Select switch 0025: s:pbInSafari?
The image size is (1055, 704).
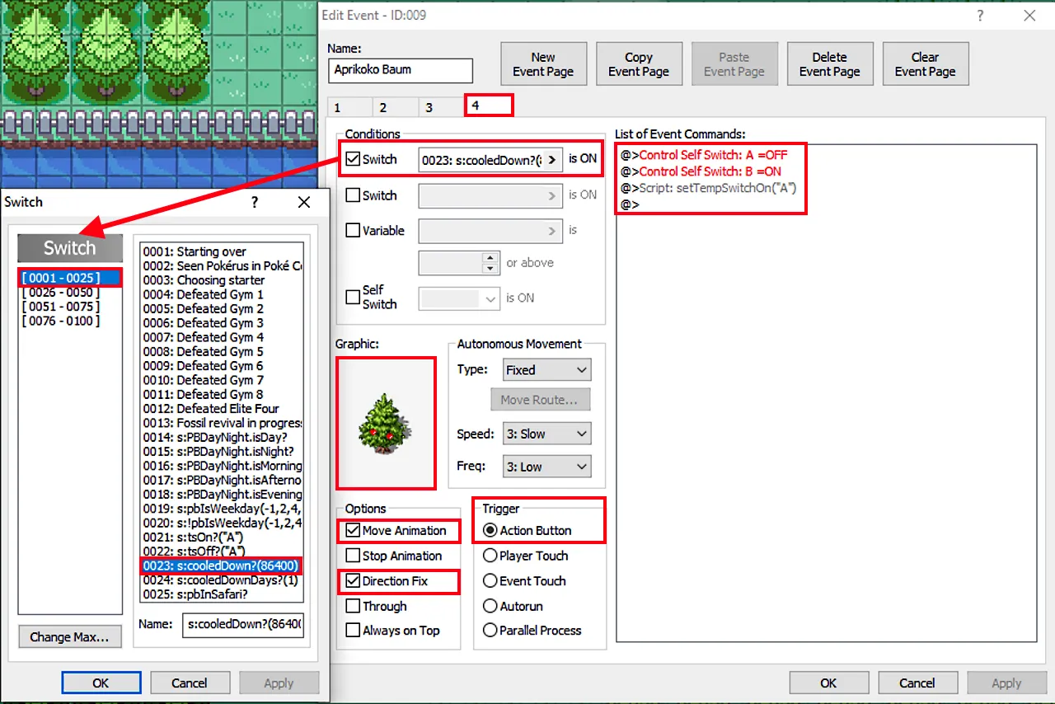click(x=222, y=594)
